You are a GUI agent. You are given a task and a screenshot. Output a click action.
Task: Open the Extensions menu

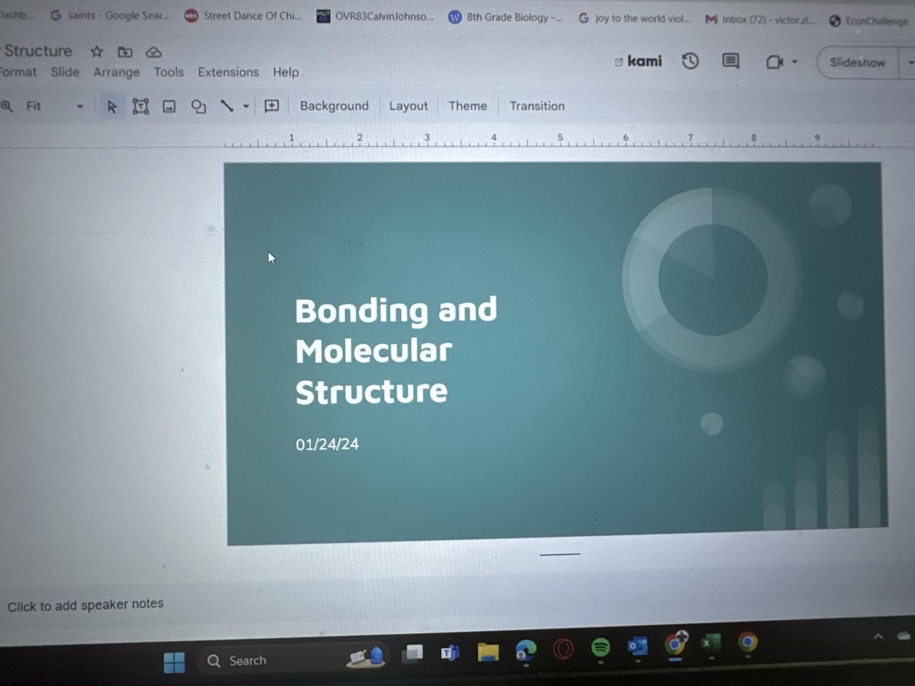point(228,72)
